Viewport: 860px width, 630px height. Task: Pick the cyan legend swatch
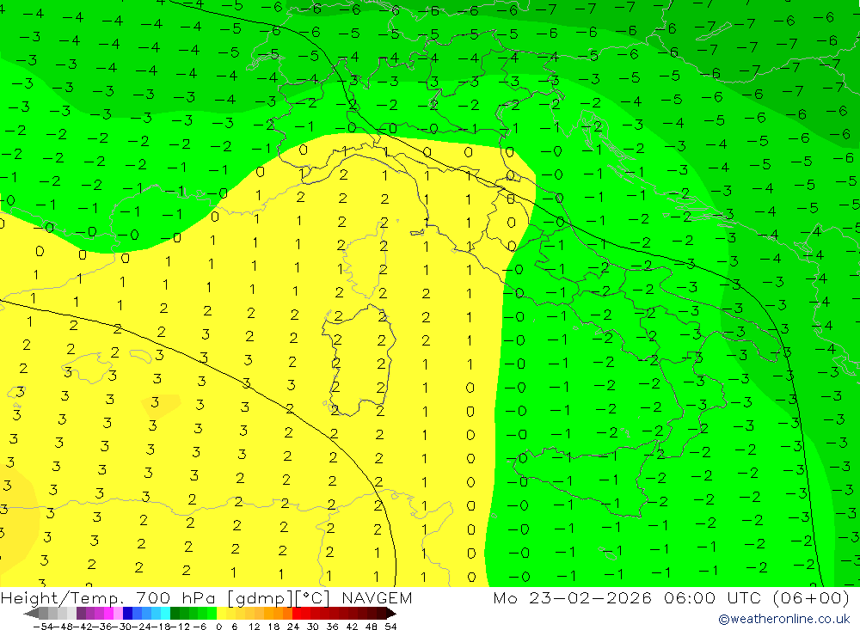[165, 614]
